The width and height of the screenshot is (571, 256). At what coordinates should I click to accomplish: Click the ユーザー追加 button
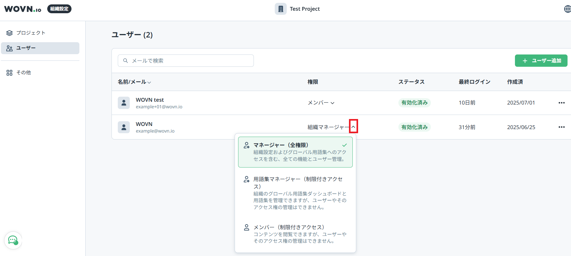point(541,60)
